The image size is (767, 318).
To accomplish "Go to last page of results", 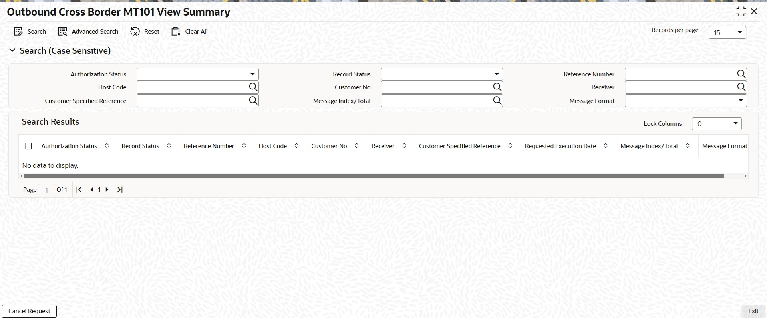I will 120,190.
